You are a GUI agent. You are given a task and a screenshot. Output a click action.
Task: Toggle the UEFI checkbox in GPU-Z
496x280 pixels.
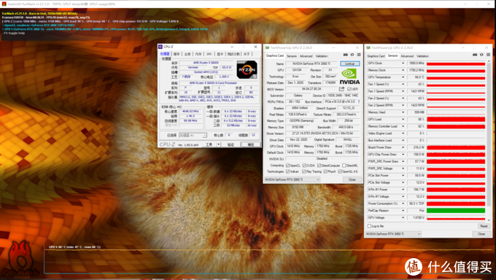349,89
